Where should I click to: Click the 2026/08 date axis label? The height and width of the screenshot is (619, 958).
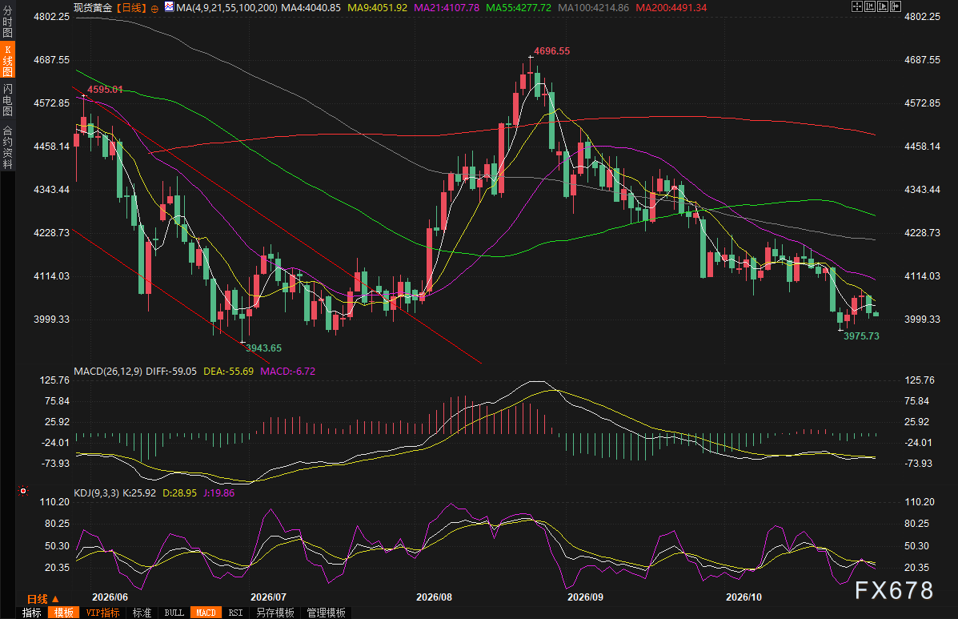coord(435,597)
